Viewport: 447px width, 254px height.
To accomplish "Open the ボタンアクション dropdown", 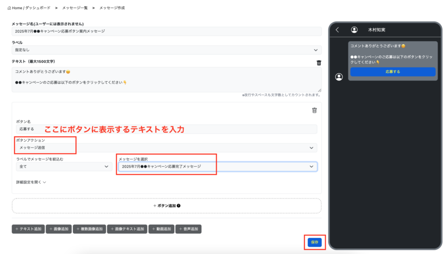I will point(166,148).
